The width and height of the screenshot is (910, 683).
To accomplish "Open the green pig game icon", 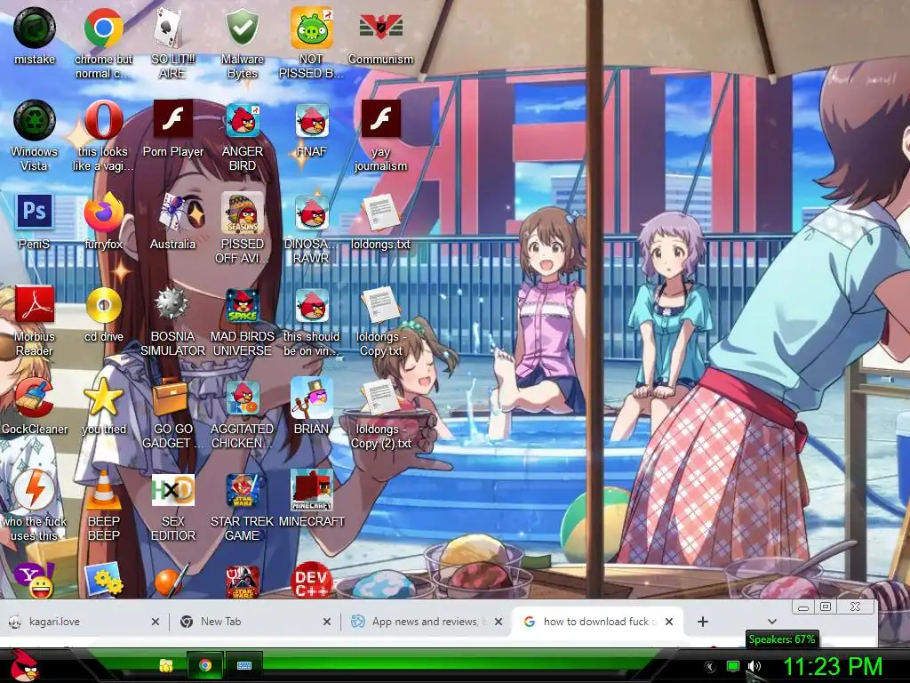I will tap(311, 44).
